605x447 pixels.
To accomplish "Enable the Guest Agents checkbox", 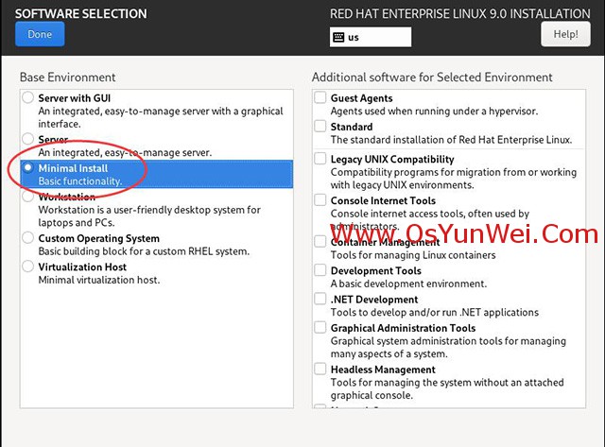I will click(320, 97).
